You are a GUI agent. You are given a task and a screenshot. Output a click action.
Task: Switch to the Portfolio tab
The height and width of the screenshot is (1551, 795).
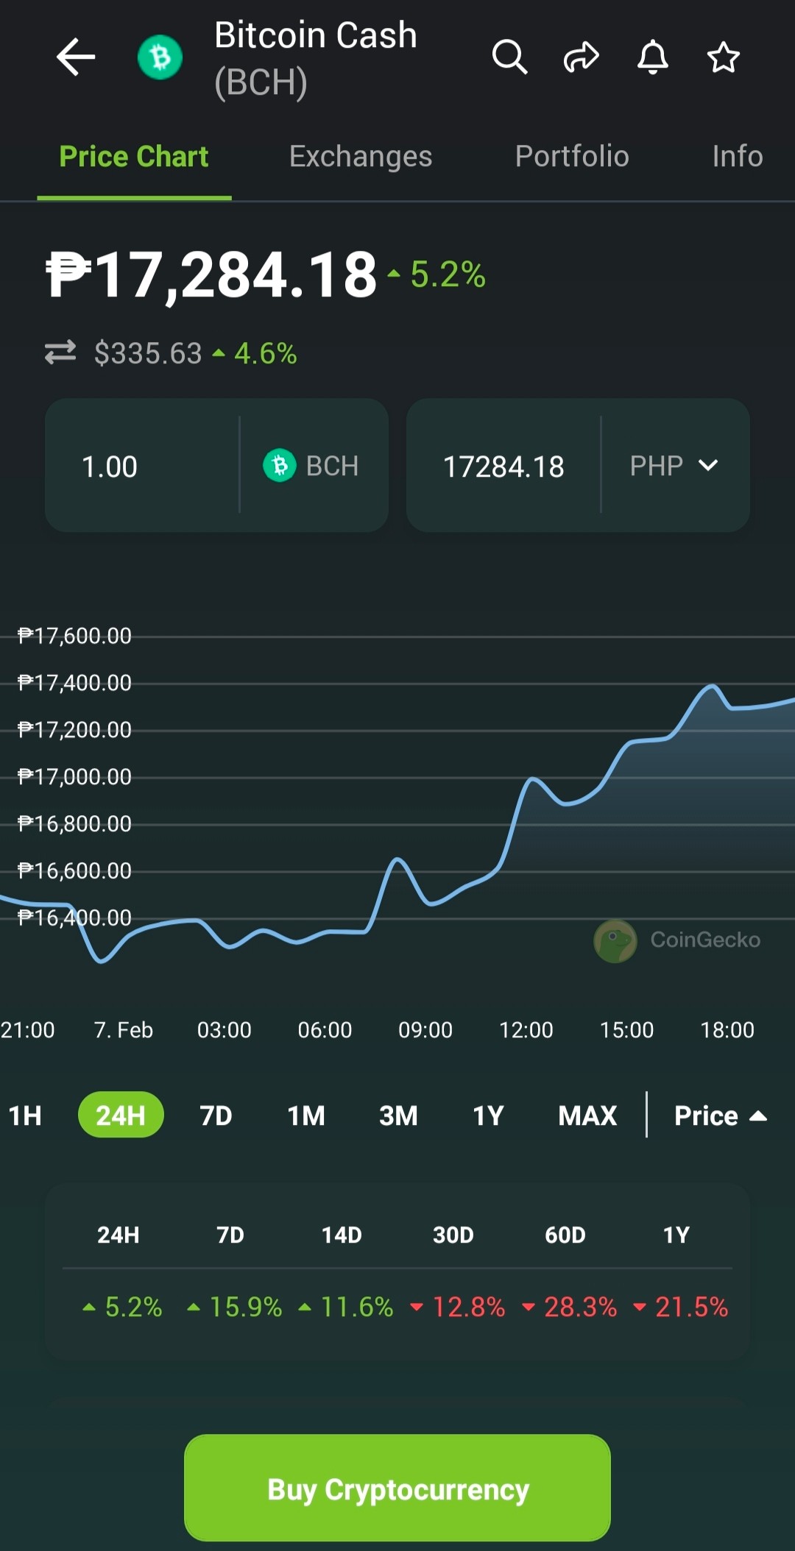(x=572, y=156)
